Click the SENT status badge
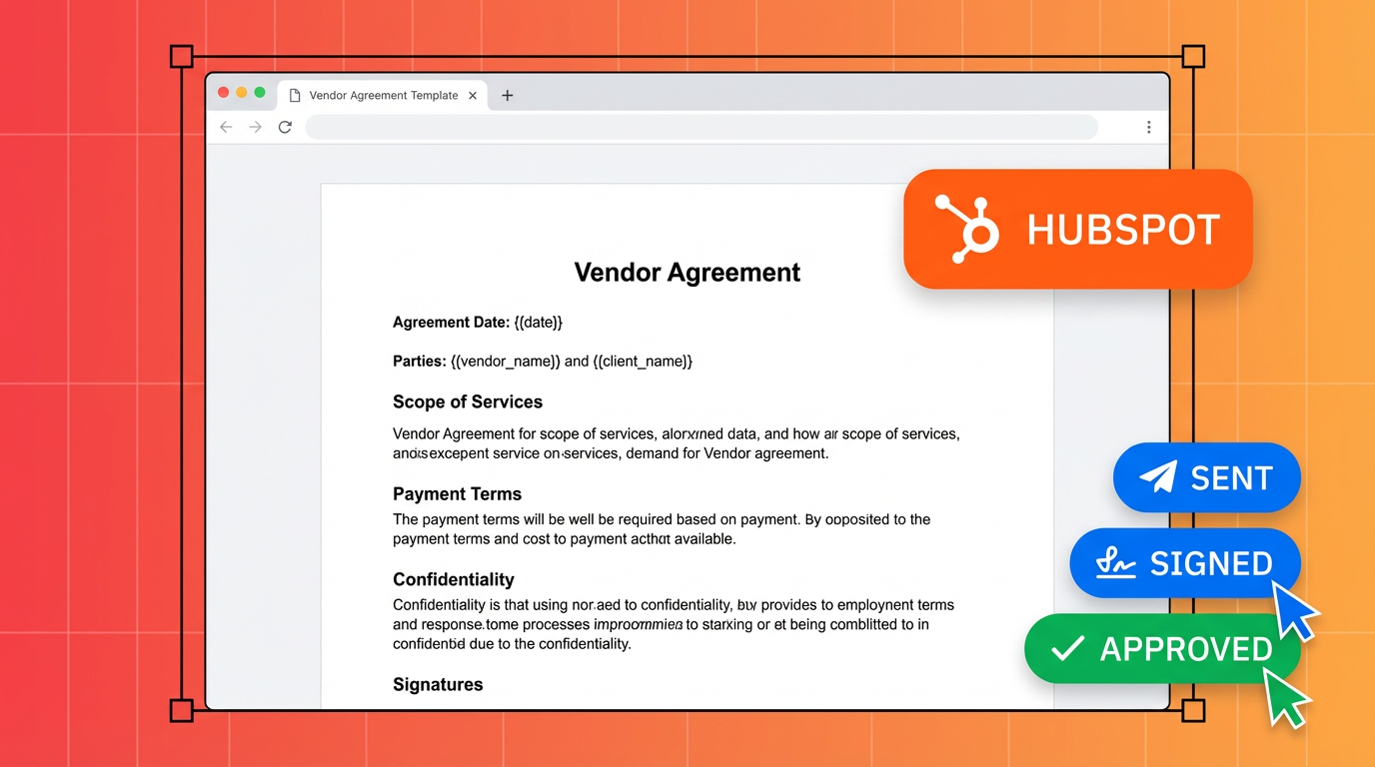The height and width of the screenshot is (767, 1375). [x=1206, y=477]
